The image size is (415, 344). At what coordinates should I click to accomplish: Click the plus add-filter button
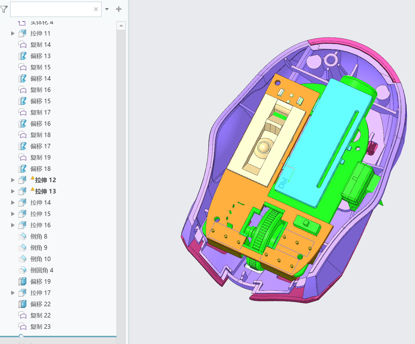(x=119, y=9)
